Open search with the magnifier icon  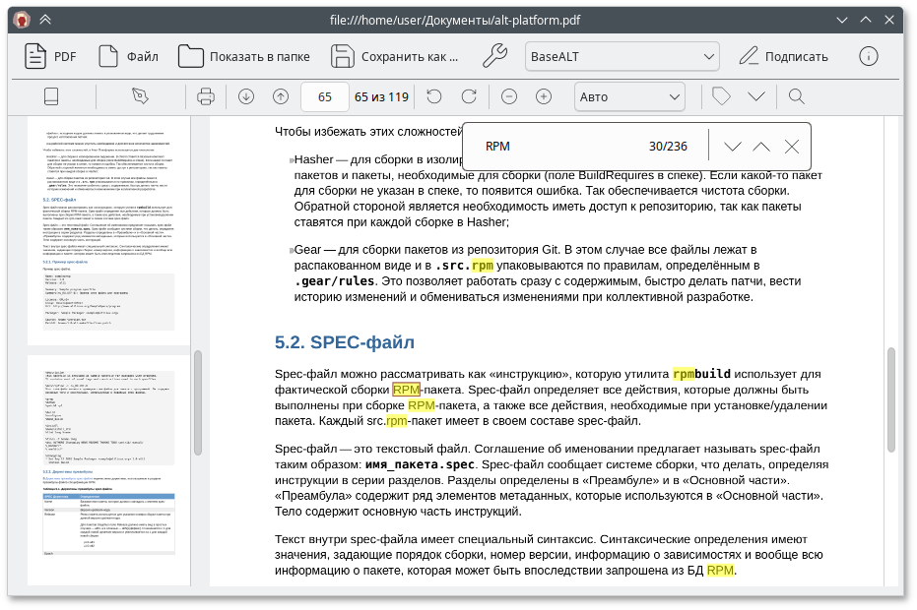(x=797, y=96)
